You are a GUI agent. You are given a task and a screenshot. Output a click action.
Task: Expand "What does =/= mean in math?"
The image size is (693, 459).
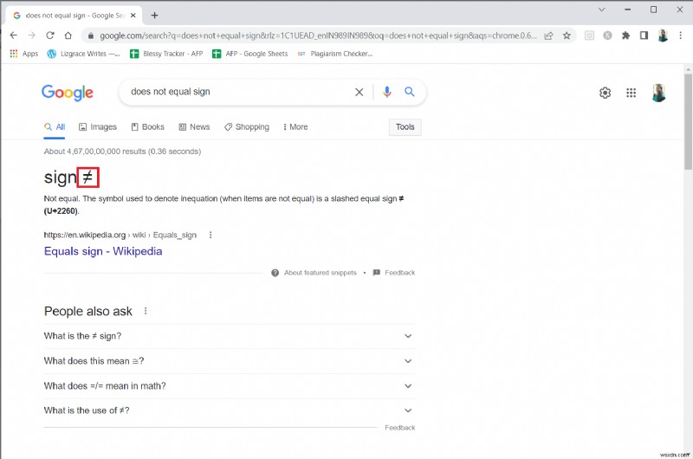tap(229, 385)
